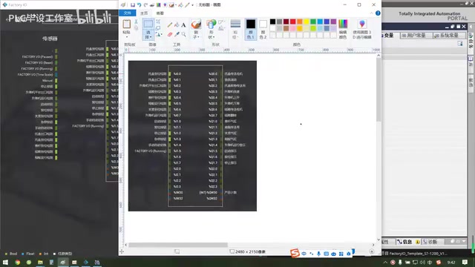Click the pasted I/O mapping image on canvas
Image resolution: width=475 pixels, height=267 pixels.
[x=192, y=136]
